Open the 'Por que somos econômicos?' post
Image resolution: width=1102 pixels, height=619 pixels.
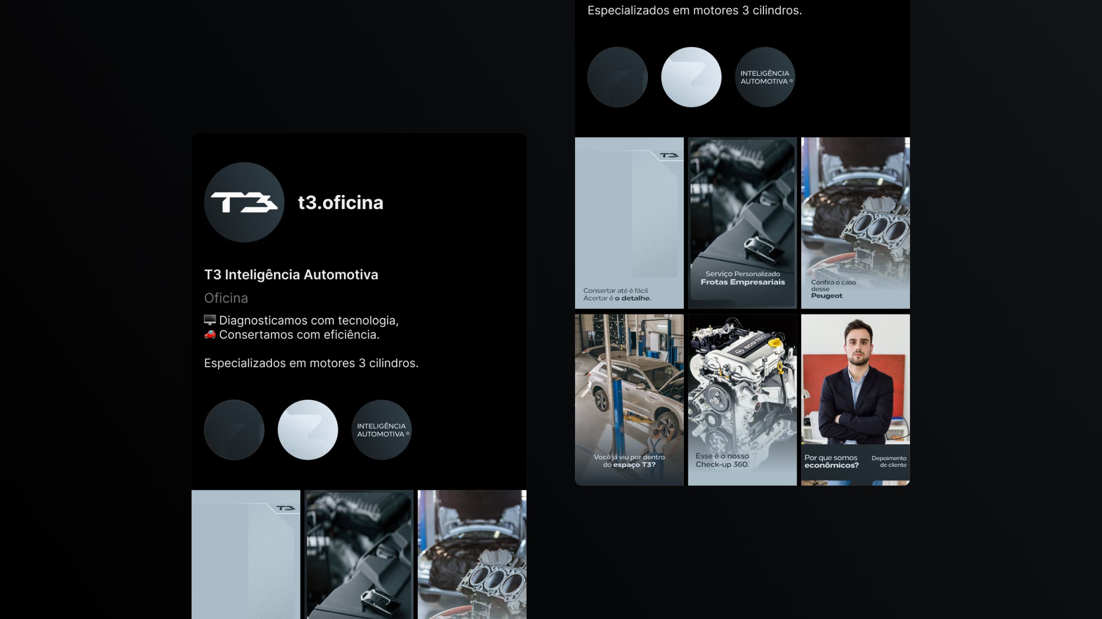pyautogui.click(x=855, y=400)
